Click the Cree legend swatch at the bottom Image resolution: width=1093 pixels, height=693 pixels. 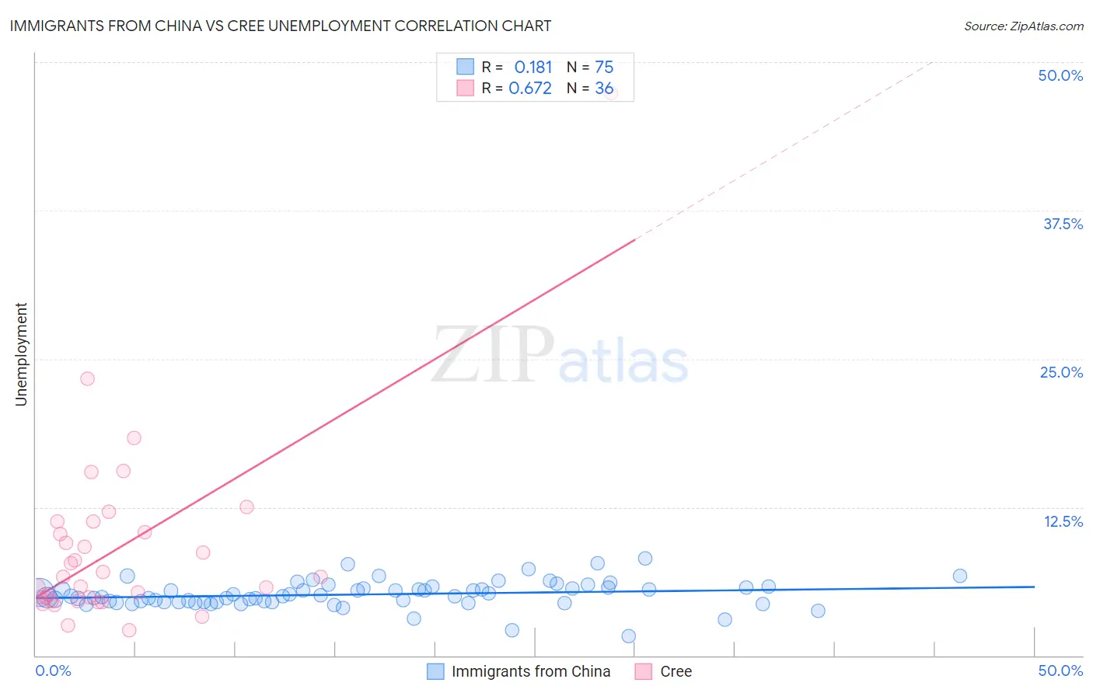point(644,671)
